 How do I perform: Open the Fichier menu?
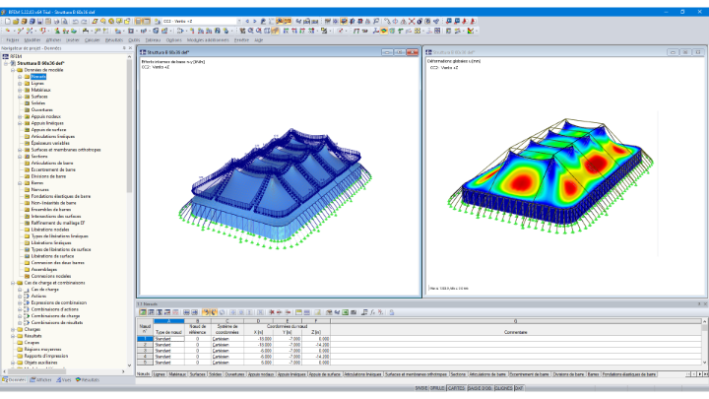(13, 40)
